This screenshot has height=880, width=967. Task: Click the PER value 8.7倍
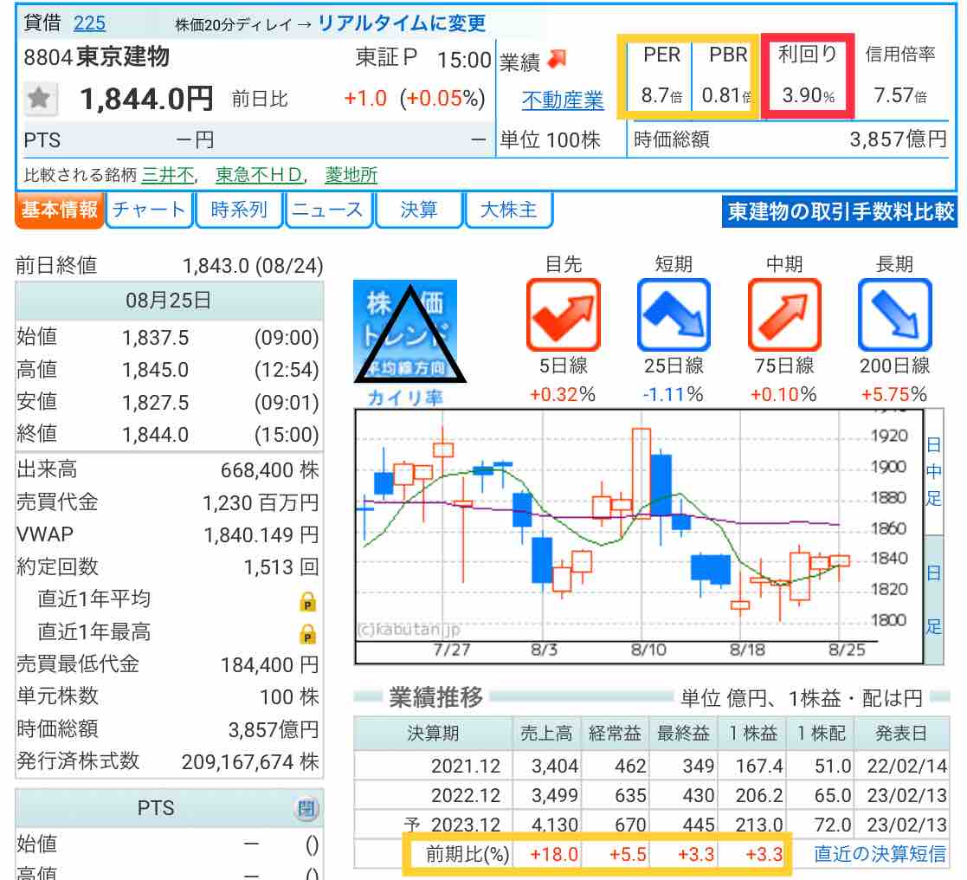pos(661,95)
